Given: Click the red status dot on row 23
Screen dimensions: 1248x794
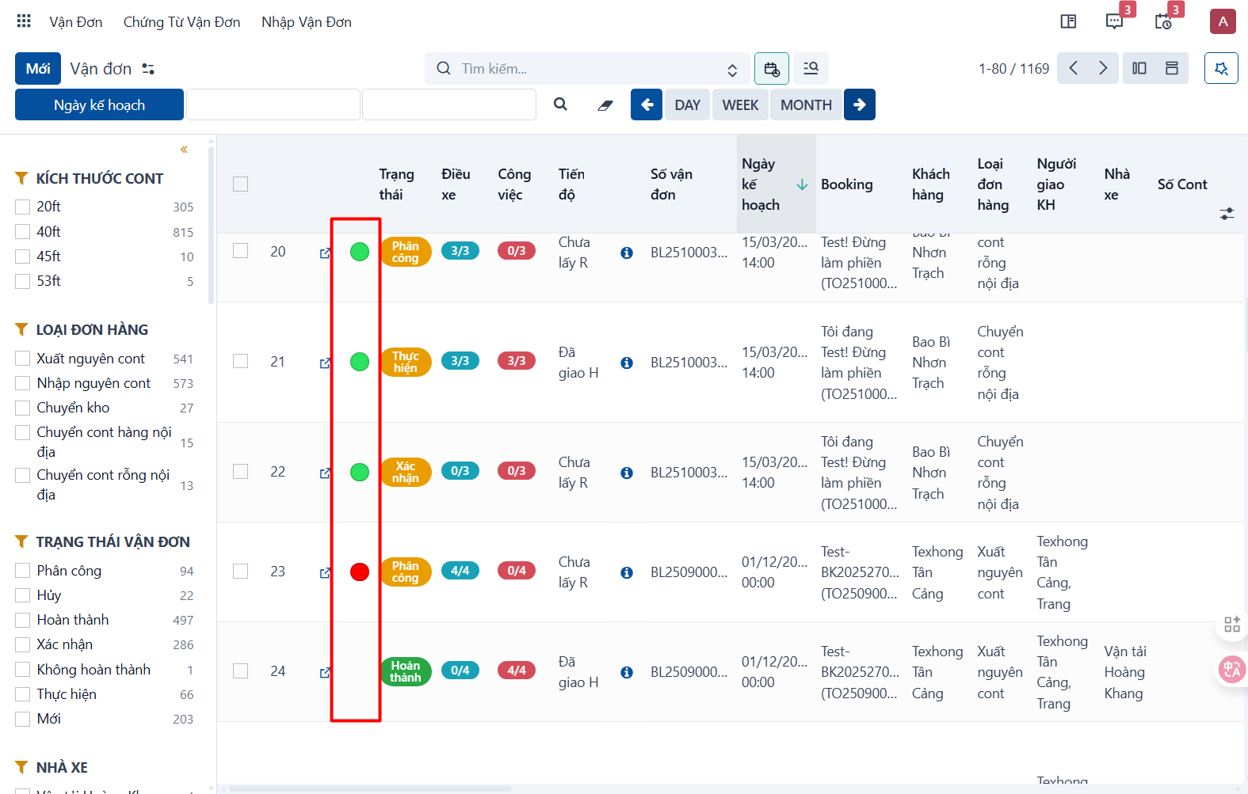Looking at the screenshot, I should [360, 572].
